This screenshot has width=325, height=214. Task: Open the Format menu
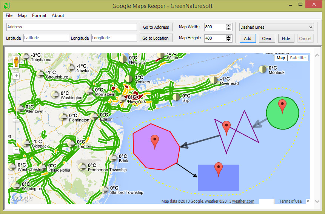tap(39, 15)
